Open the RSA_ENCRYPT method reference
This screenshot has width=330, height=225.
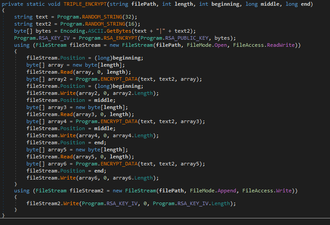121,38
